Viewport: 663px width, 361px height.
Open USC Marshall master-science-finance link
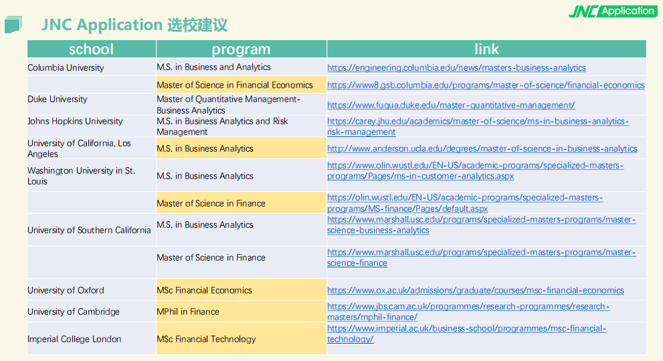pos(481,257)
